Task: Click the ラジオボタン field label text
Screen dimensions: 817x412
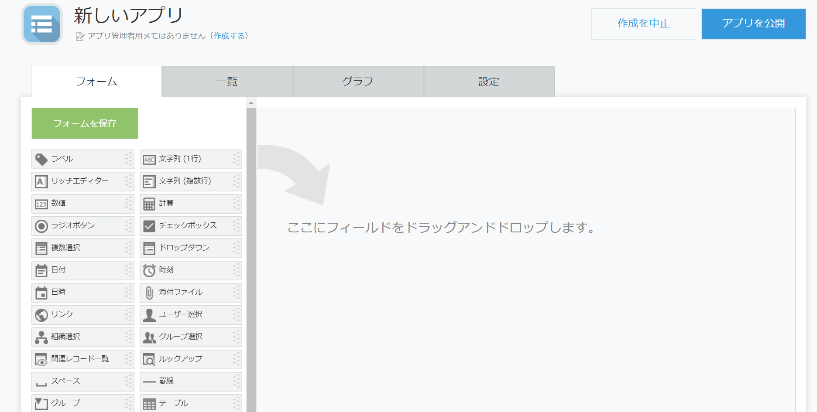Action: click(x=72, y=225)
